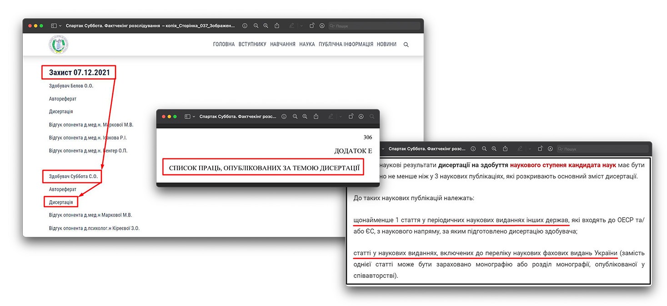Click the info icon in the website screenshot window
Screen dimensions: 667x306
[x=245, y=26]
